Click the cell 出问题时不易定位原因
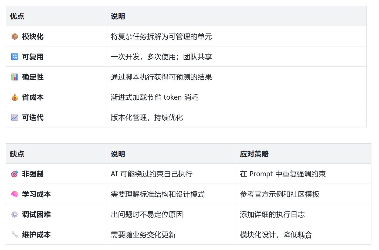 147,215
